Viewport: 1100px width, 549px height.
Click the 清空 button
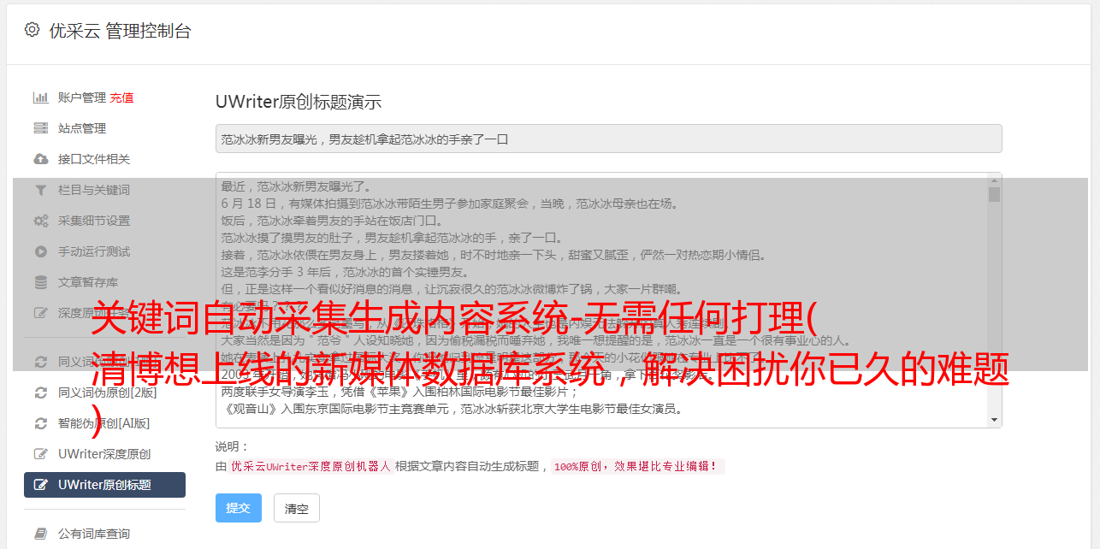296,508
